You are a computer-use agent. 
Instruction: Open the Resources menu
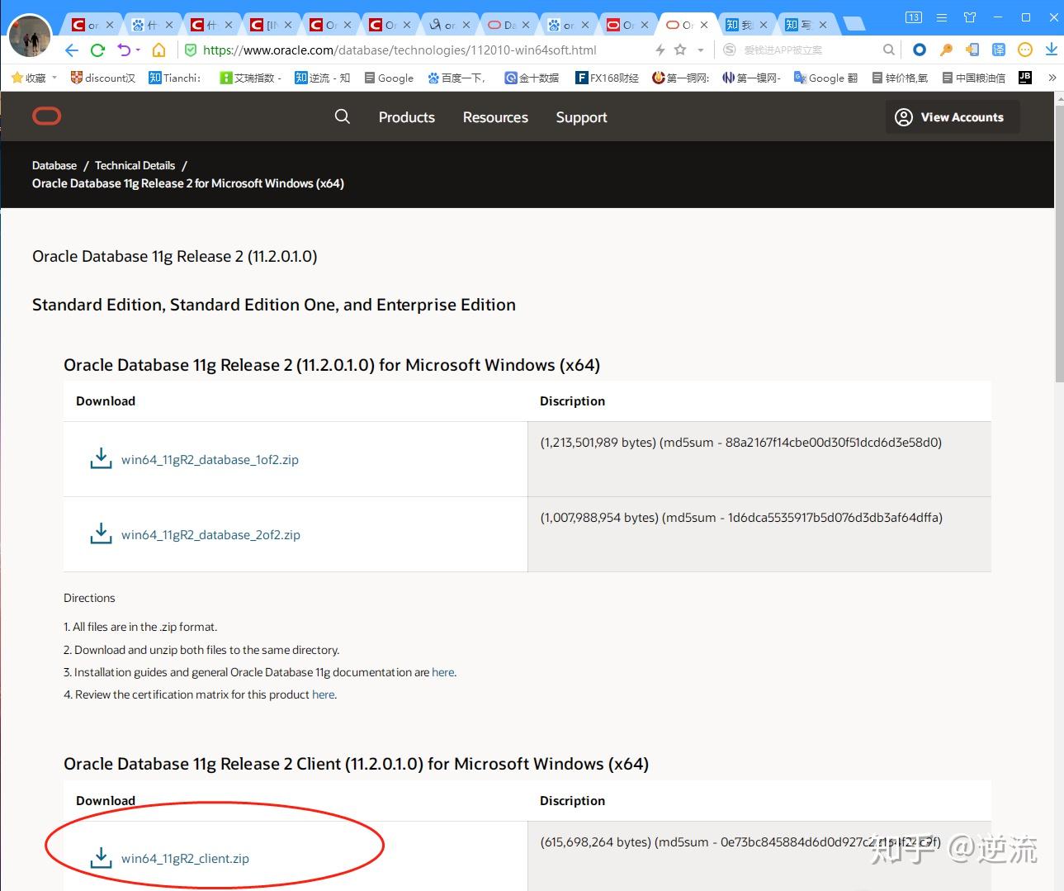point(495,117)
